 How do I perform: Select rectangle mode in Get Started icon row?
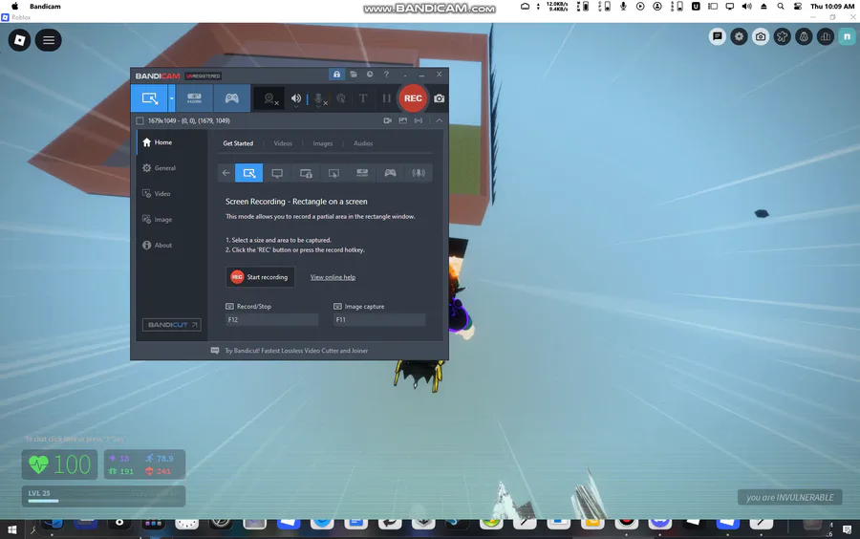tap(249, 173)
